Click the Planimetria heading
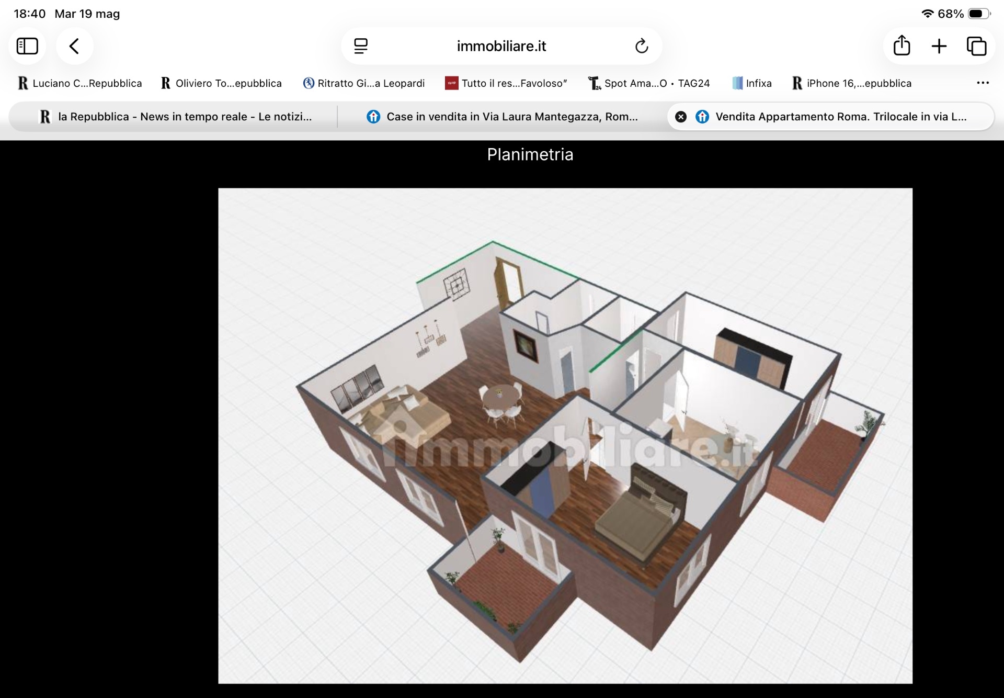This screenshot has width=1004, height=698. click(x=530, y=154)
